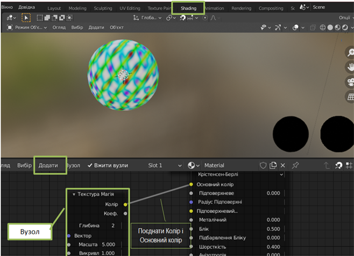This screenshot has height=256, width=354.
Task: Collapse the 'Текстура Магія' node
Action: pos(74,194)
